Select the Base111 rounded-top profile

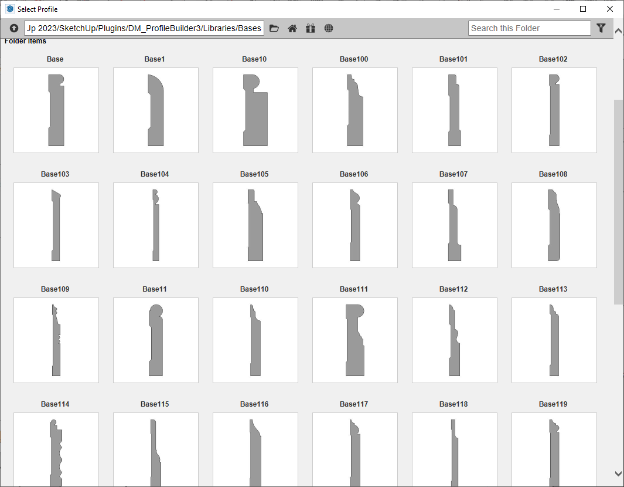point(354,340)
